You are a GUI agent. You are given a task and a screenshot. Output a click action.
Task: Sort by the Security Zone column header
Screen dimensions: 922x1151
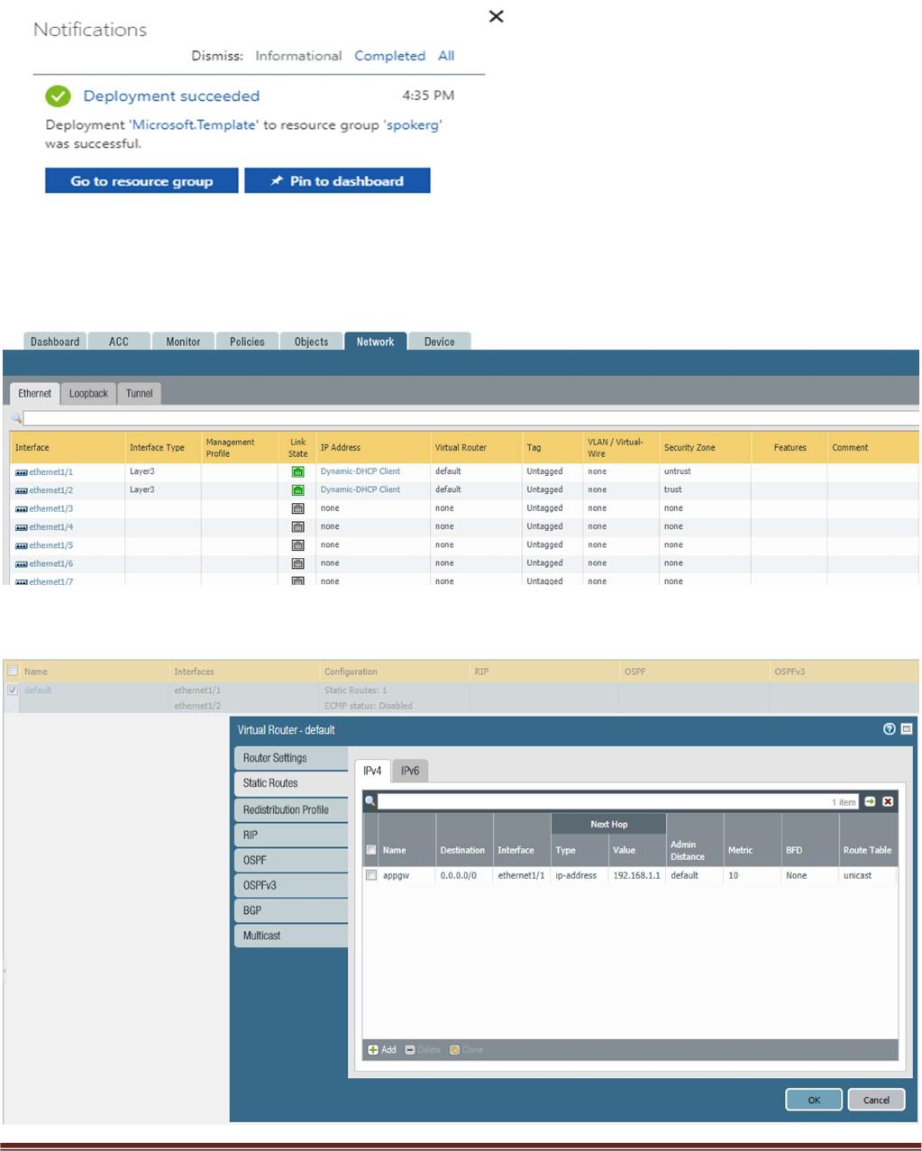(705, 448)
